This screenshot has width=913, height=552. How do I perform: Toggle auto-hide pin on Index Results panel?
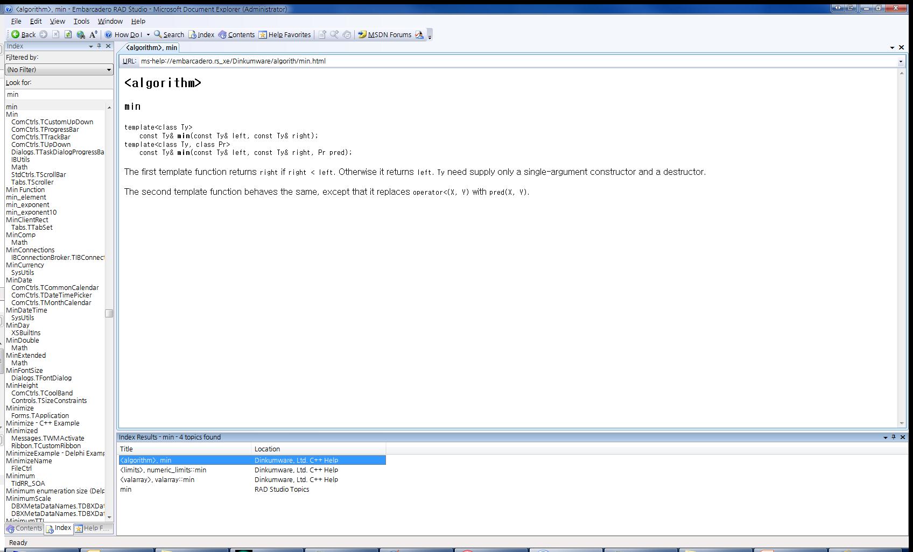pos(894,437)
